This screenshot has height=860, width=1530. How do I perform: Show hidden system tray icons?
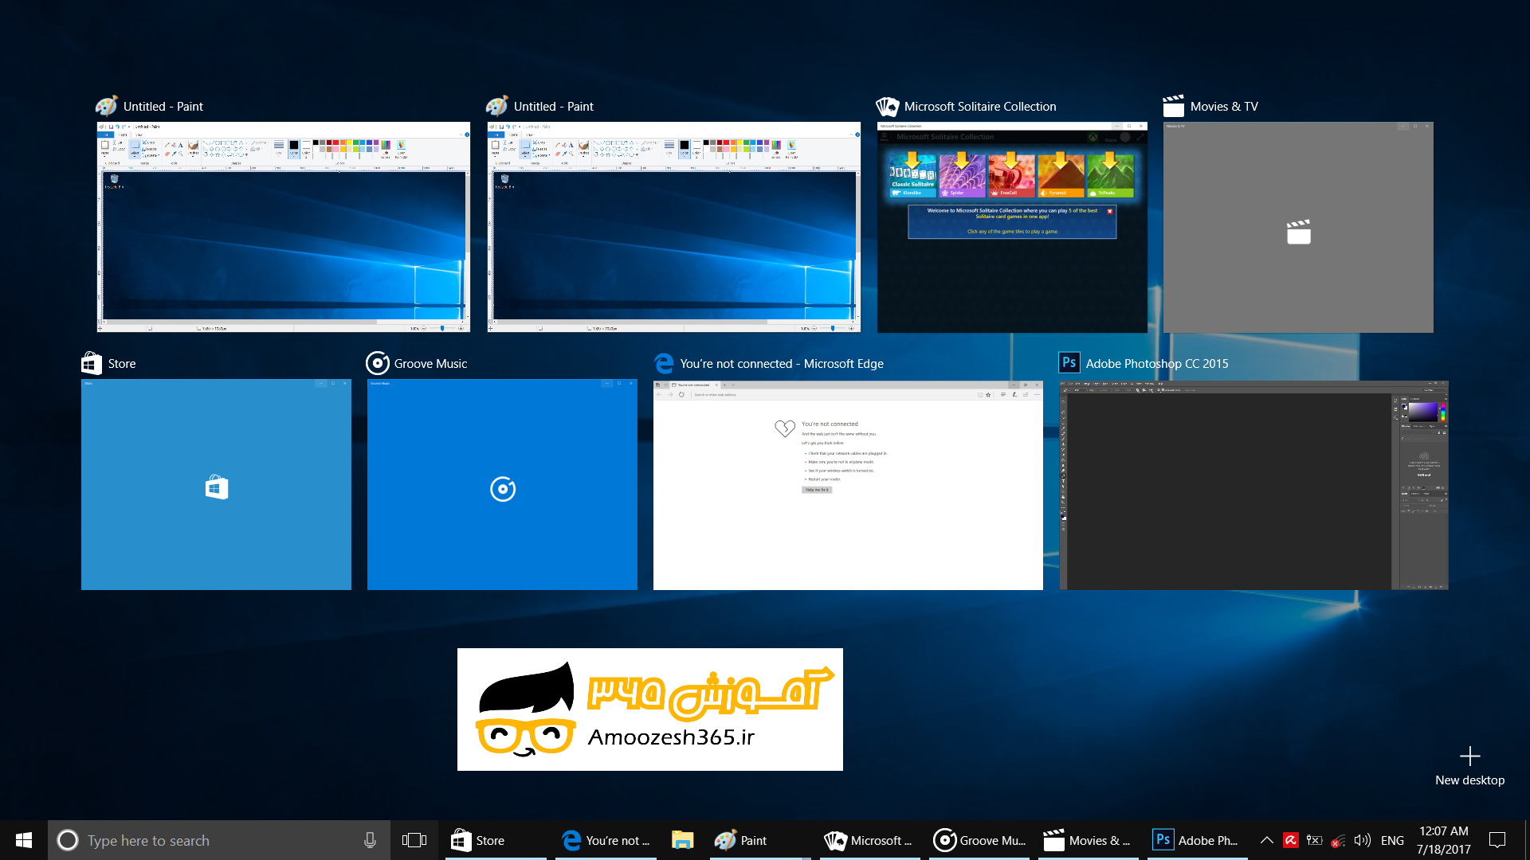pos(1266,840)
